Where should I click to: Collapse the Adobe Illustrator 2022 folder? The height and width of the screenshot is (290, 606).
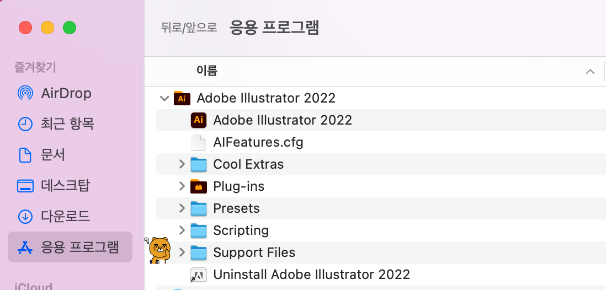coord(164,99)
